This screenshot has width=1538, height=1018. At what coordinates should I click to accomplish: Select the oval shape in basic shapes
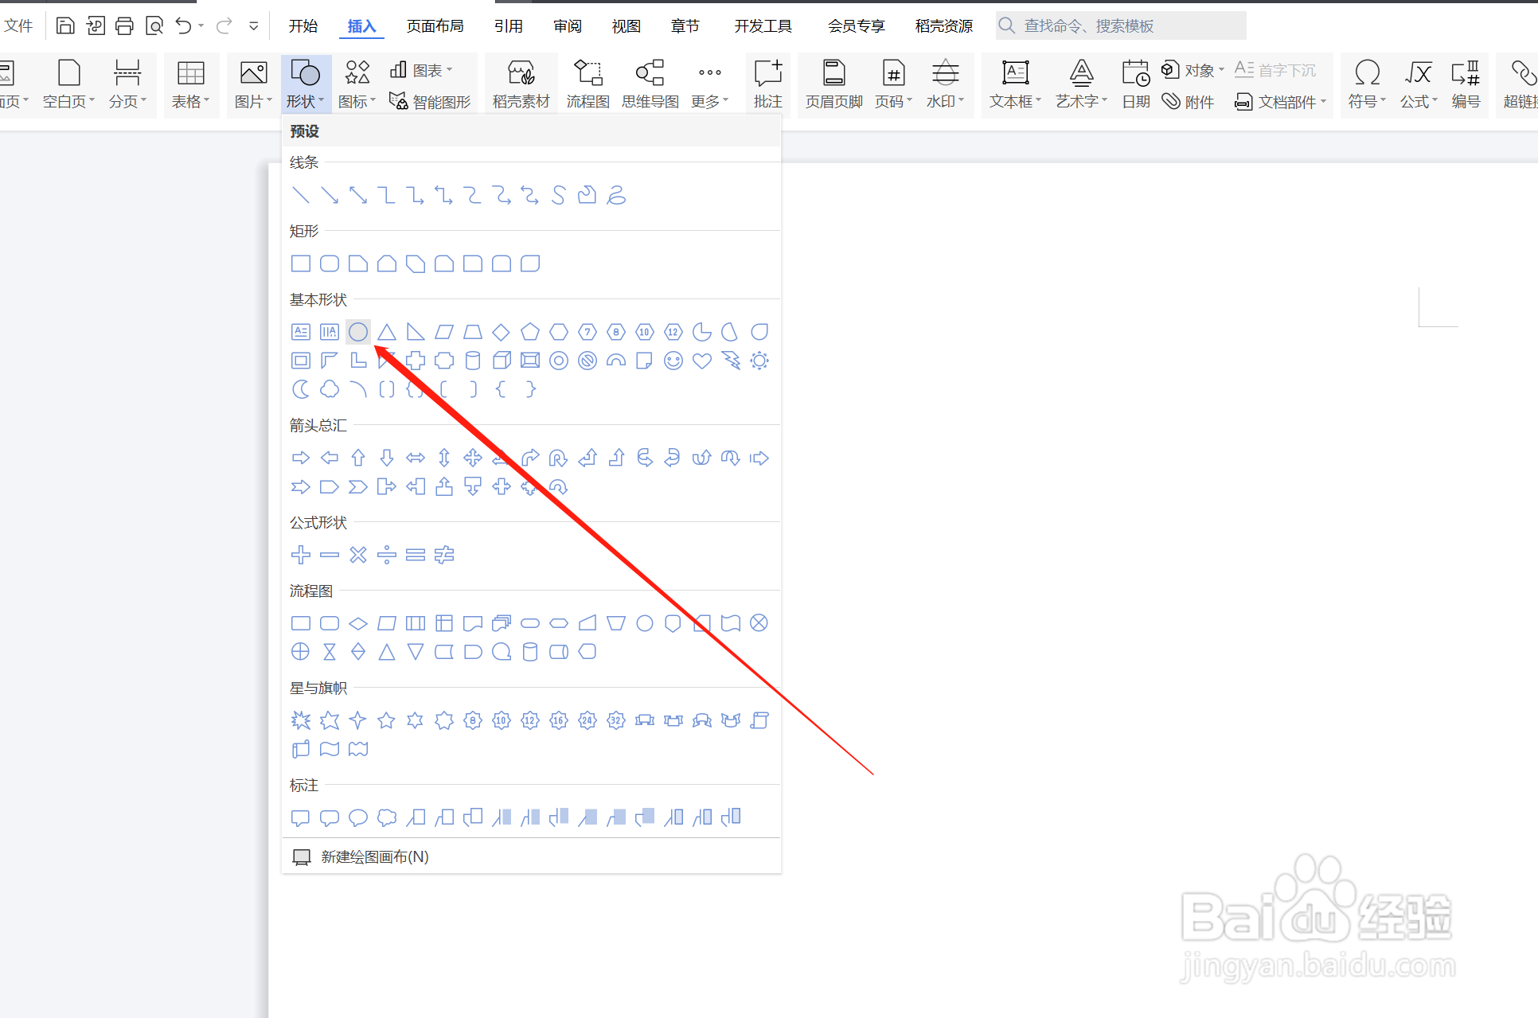point(358,332)
